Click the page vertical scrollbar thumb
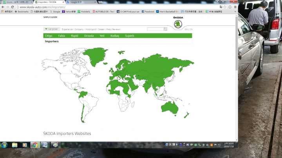This screenshot has height=158, width=282. click(236, 44)
